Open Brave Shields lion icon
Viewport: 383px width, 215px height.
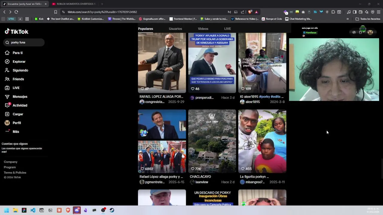pyautogui.click(x=250, y=12)
